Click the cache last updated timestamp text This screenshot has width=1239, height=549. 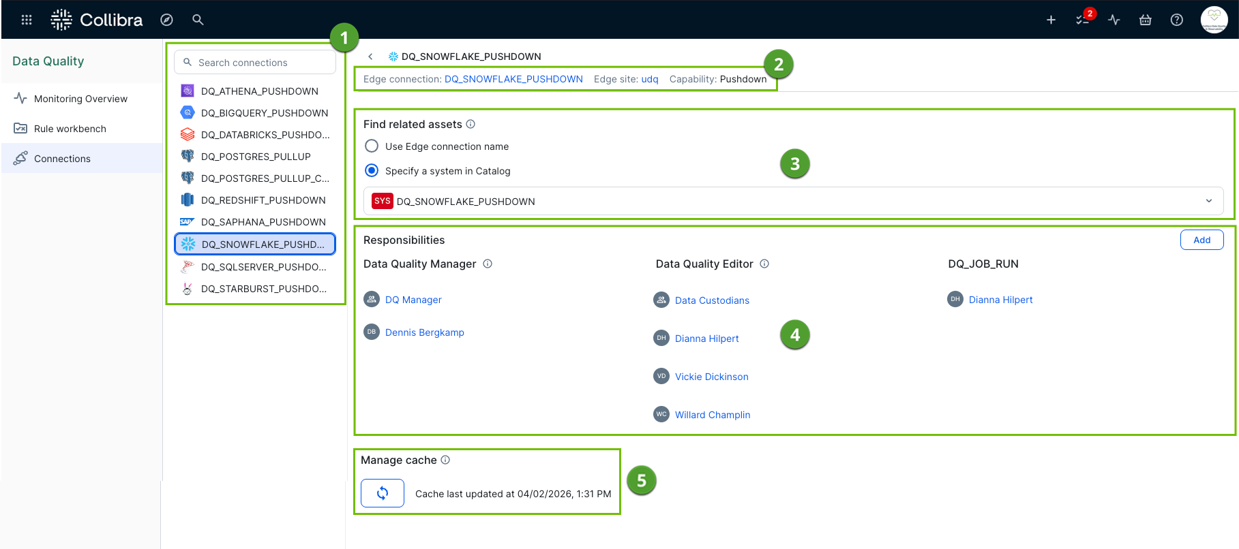[513, 494]
